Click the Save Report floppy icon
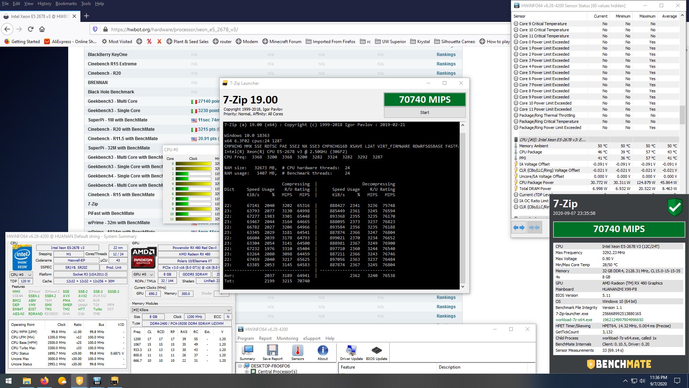Screen dimensions: 689x388 pos(272,352)
